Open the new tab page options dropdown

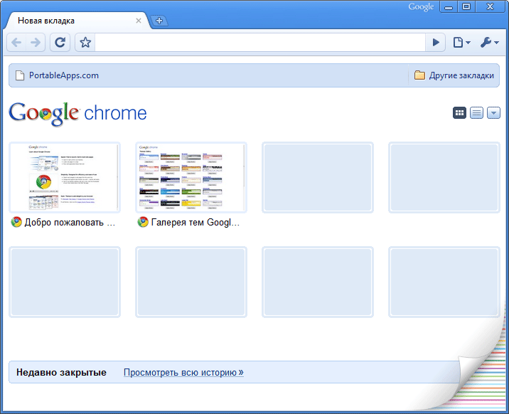493,113
